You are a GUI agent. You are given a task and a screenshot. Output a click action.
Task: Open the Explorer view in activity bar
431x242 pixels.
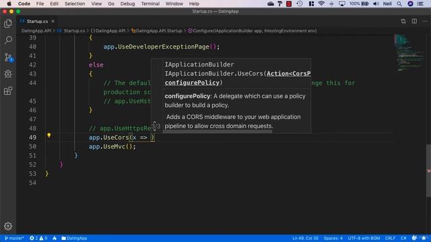click(x=8, y=24)
